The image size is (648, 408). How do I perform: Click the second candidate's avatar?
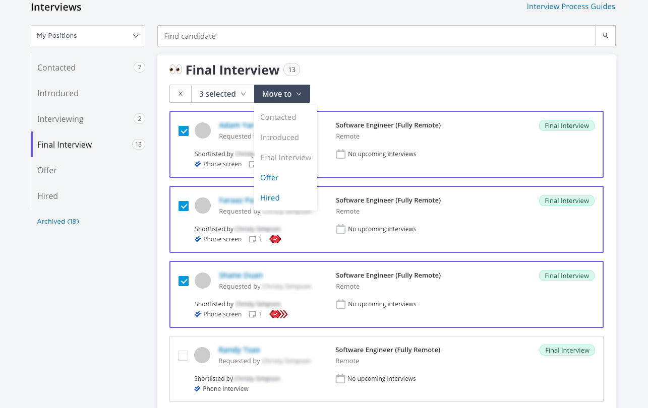[203, 206]
